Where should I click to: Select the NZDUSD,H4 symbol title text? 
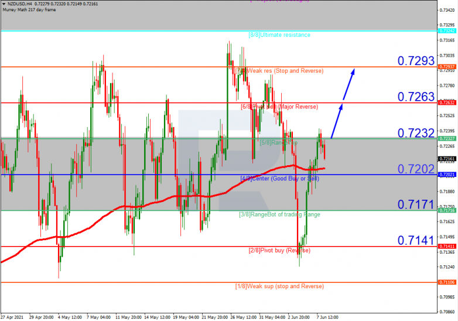click(20, 4)
